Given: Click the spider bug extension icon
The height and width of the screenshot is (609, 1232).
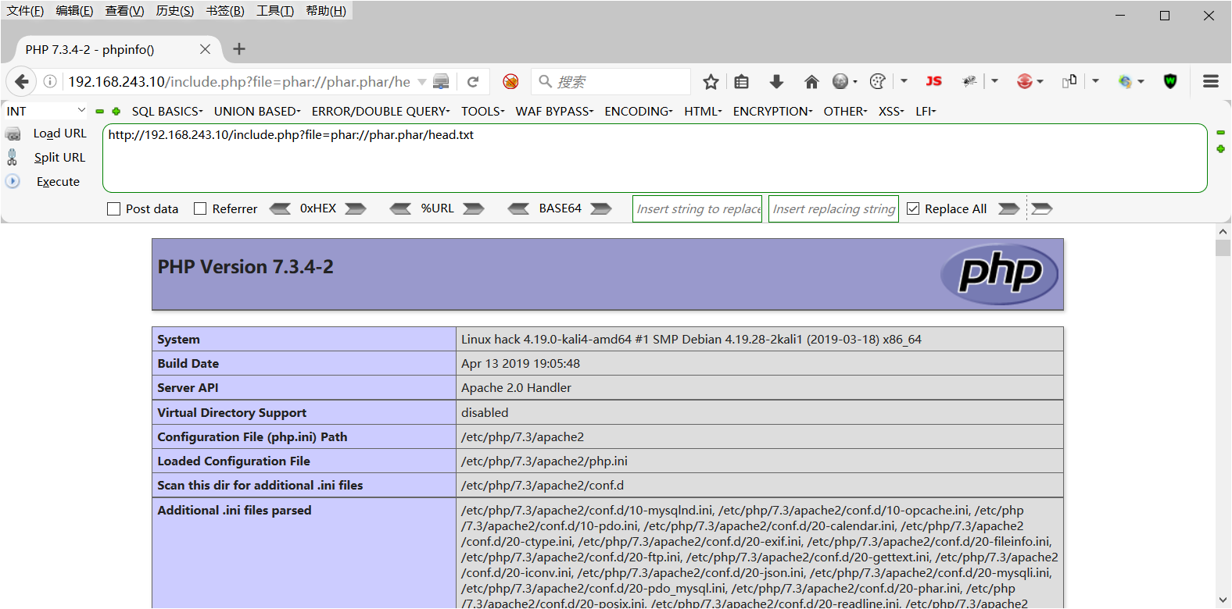Looking at the screenshot, I should [x=969, y=81].
